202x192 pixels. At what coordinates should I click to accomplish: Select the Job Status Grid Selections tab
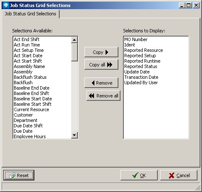point(31,14)
